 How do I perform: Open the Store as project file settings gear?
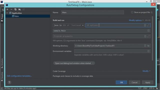coord(152,12)
